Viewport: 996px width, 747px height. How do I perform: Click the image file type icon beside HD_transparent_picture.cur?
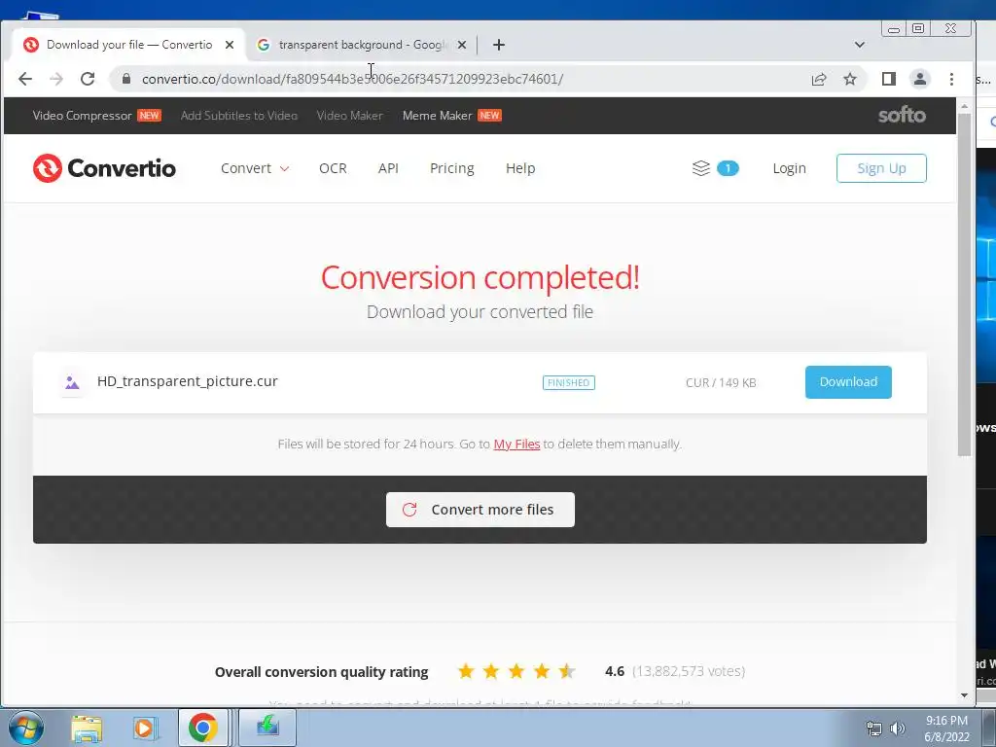pos(72,382)
